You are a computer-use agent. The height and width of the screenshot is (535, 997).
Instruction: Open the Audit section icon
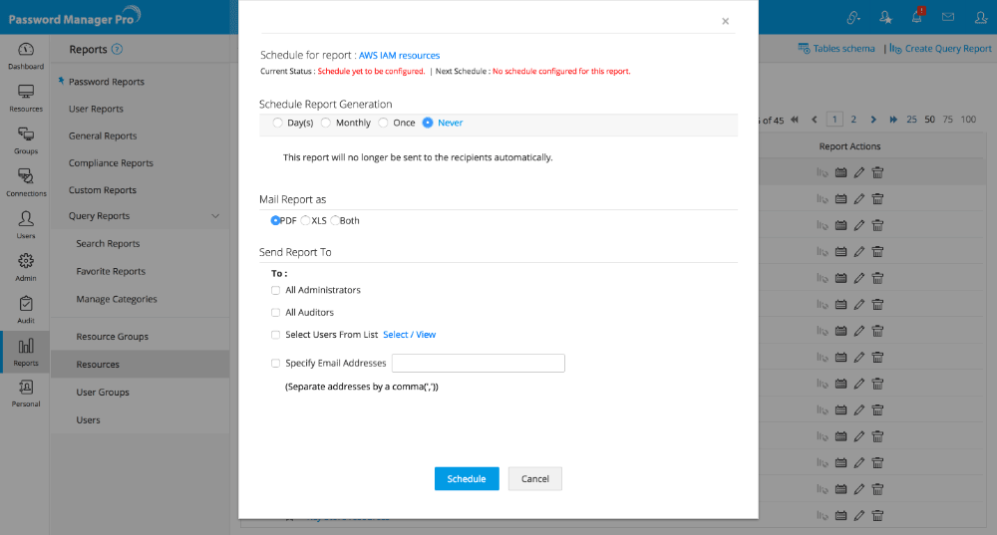point(26,307)
